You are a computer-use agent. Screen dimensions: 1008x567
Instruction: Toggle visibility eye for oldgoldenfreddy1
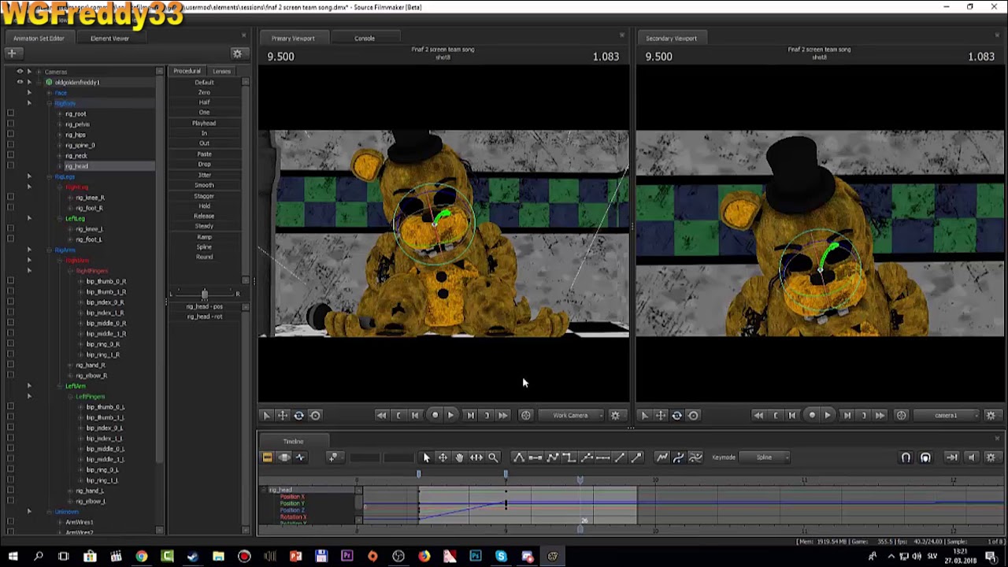click(x=20, y=82)
